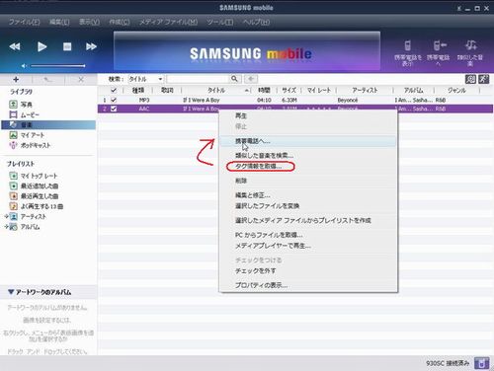Choose タグ情報を取得... in context menu
Viewport: 494px width, 371px height.
point(260,167)
